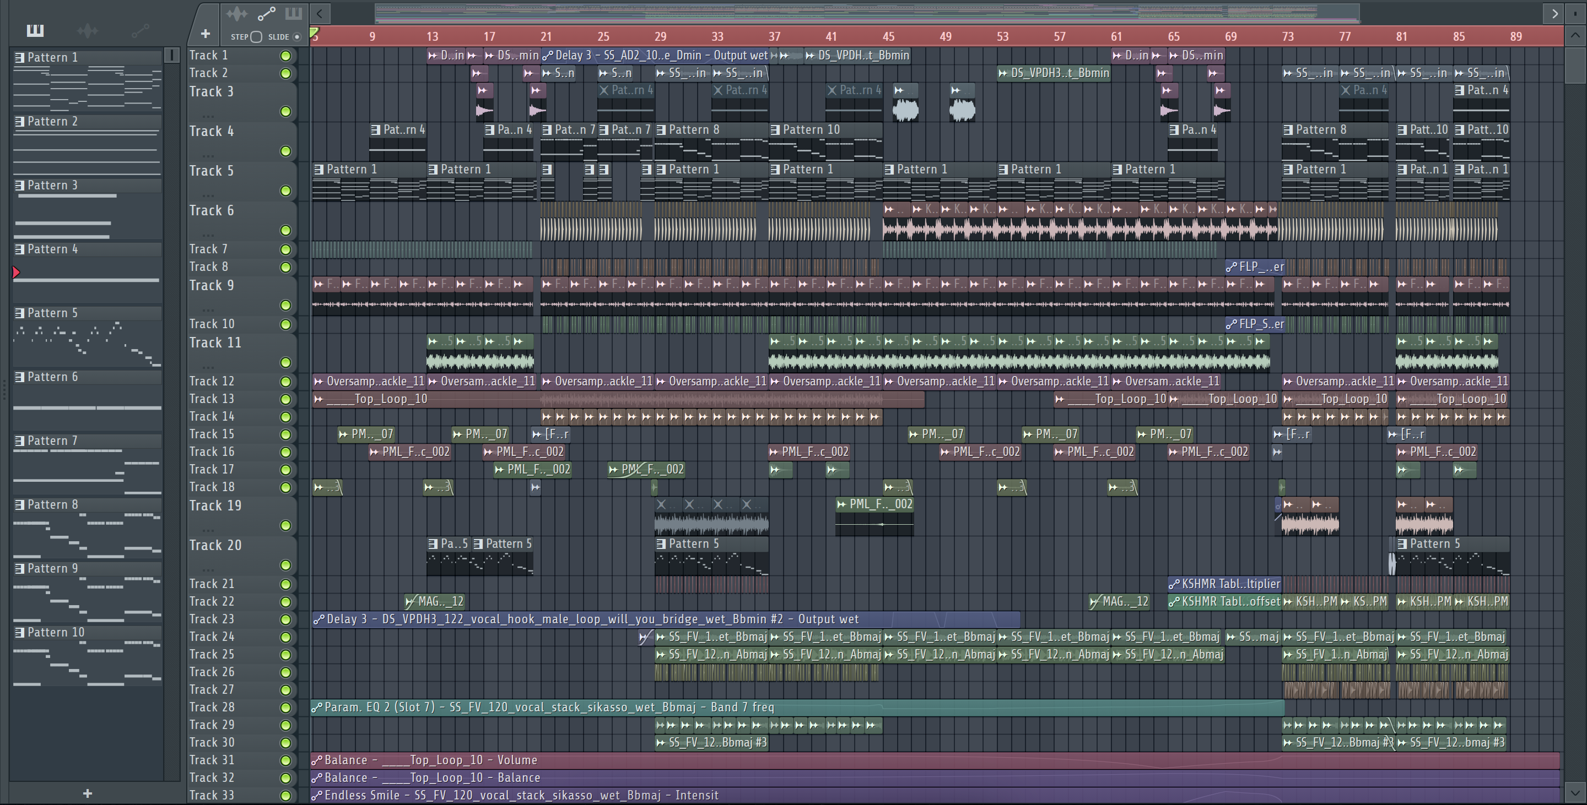This screenshot has height=805, width=1587.
Task: Click the Param. EQ 2 clip icon, Track 28
Action: [317, 708]
